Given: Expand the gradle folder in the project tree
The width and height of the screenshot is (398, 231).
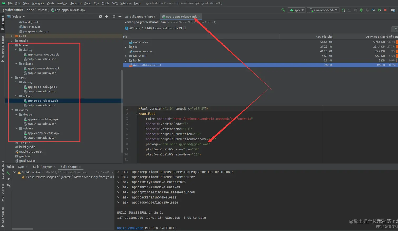Looking at the screenshot, I should tap(12, 41).
